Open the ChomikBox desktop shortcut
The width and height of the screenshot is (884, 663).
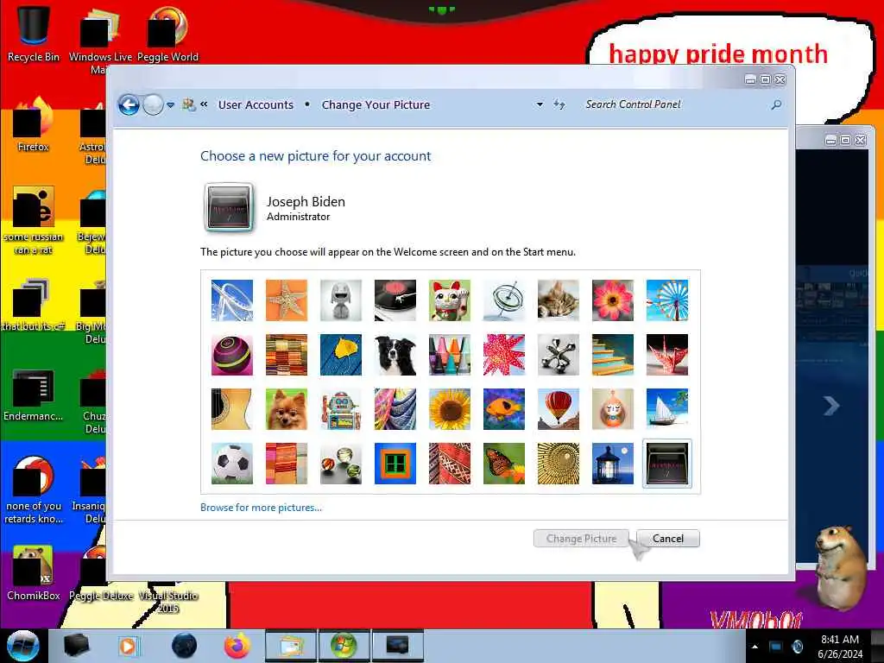pos(34,573)
